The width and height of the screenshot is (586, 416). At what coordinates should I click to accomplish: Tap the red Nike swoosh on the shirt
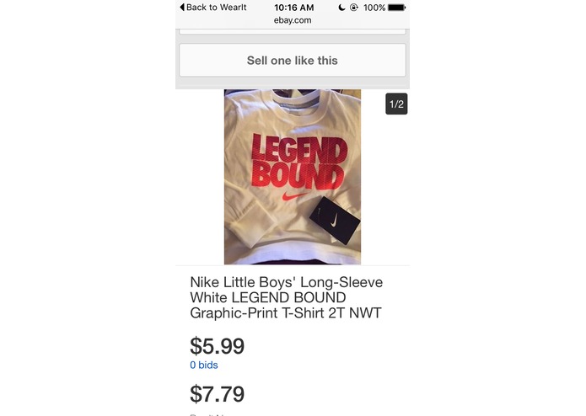(x=293, y=196)
